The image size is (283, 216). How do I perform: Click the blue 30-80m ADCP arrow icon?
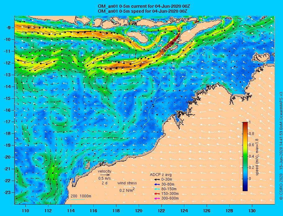coord(157,184)
